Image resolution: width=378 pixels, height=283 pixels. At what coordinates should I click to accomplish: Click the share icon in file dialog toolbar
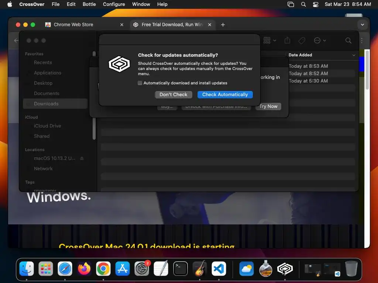(287, 40)
